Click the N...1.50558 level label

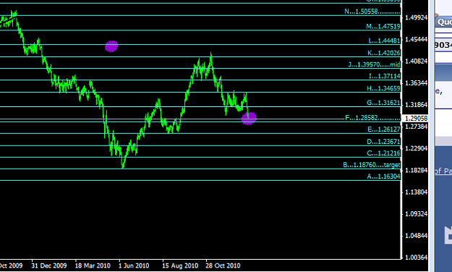point(372,12)
